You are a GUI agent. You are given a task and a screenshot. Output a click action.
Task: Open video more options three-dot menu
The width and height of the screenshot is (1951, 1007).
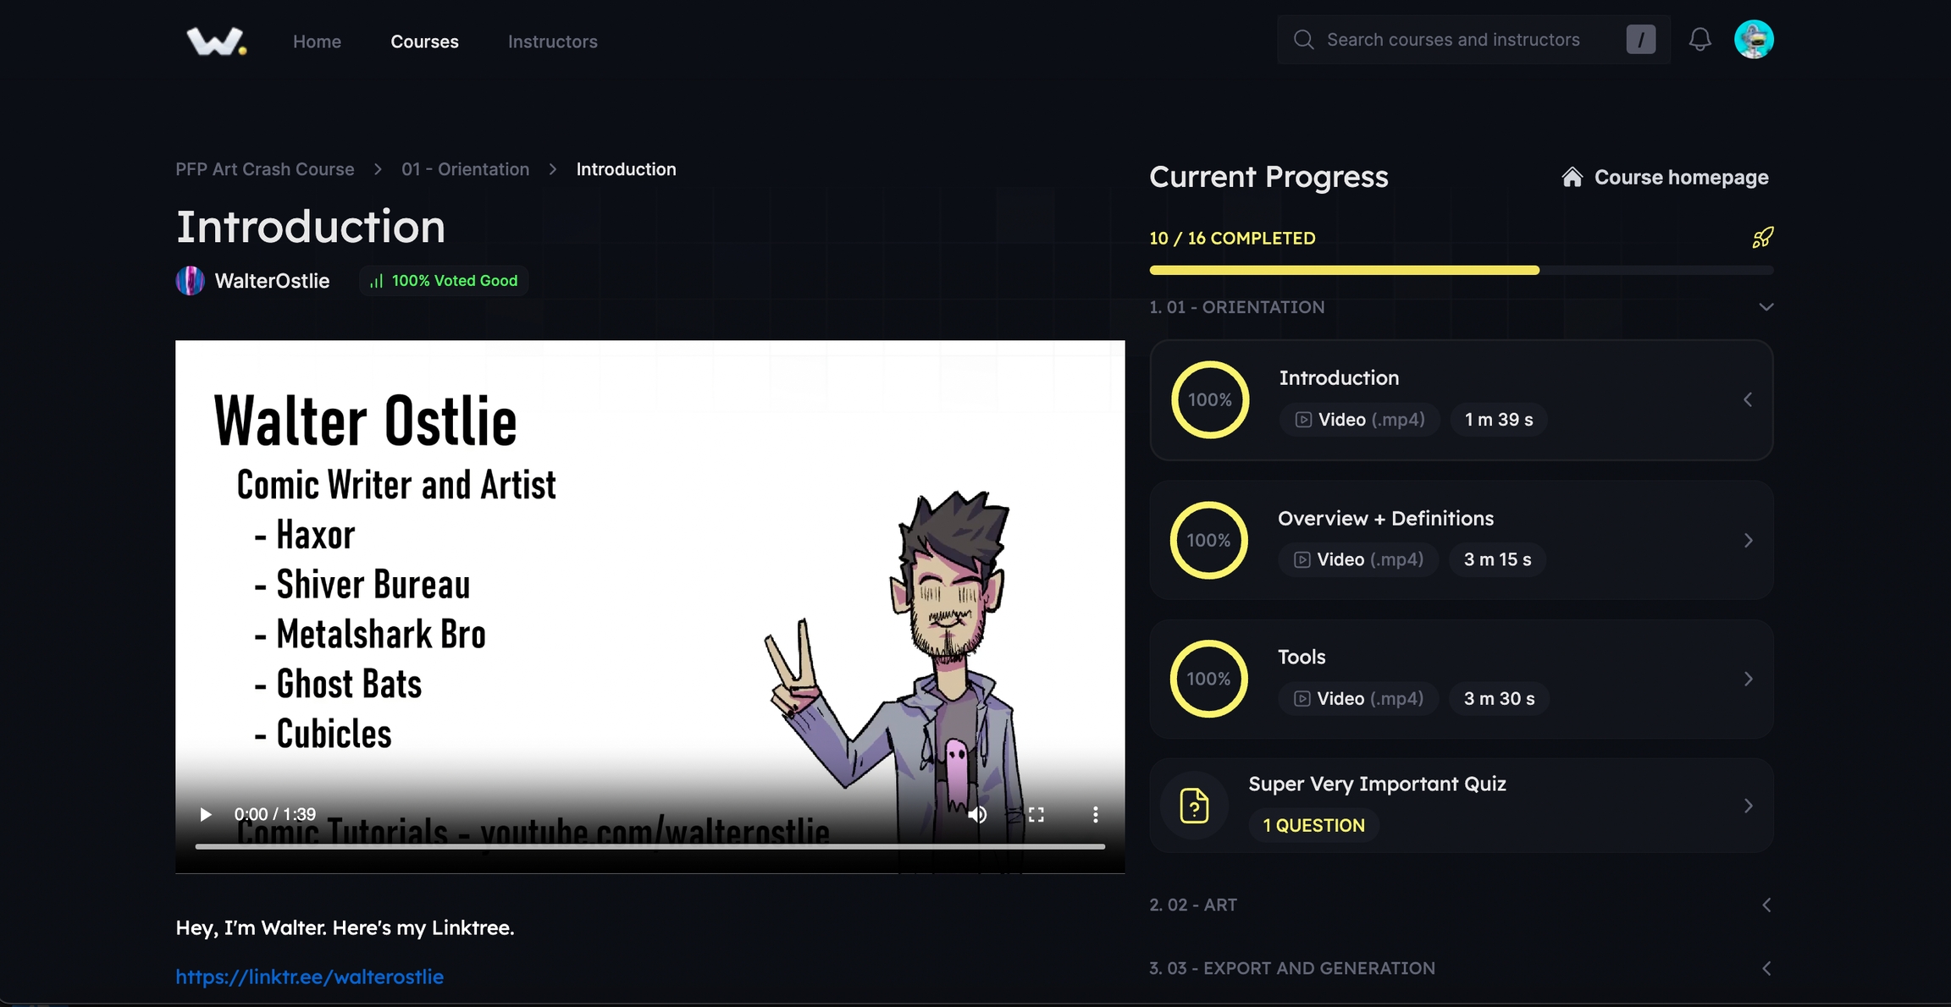click(x=1095, y=814)
